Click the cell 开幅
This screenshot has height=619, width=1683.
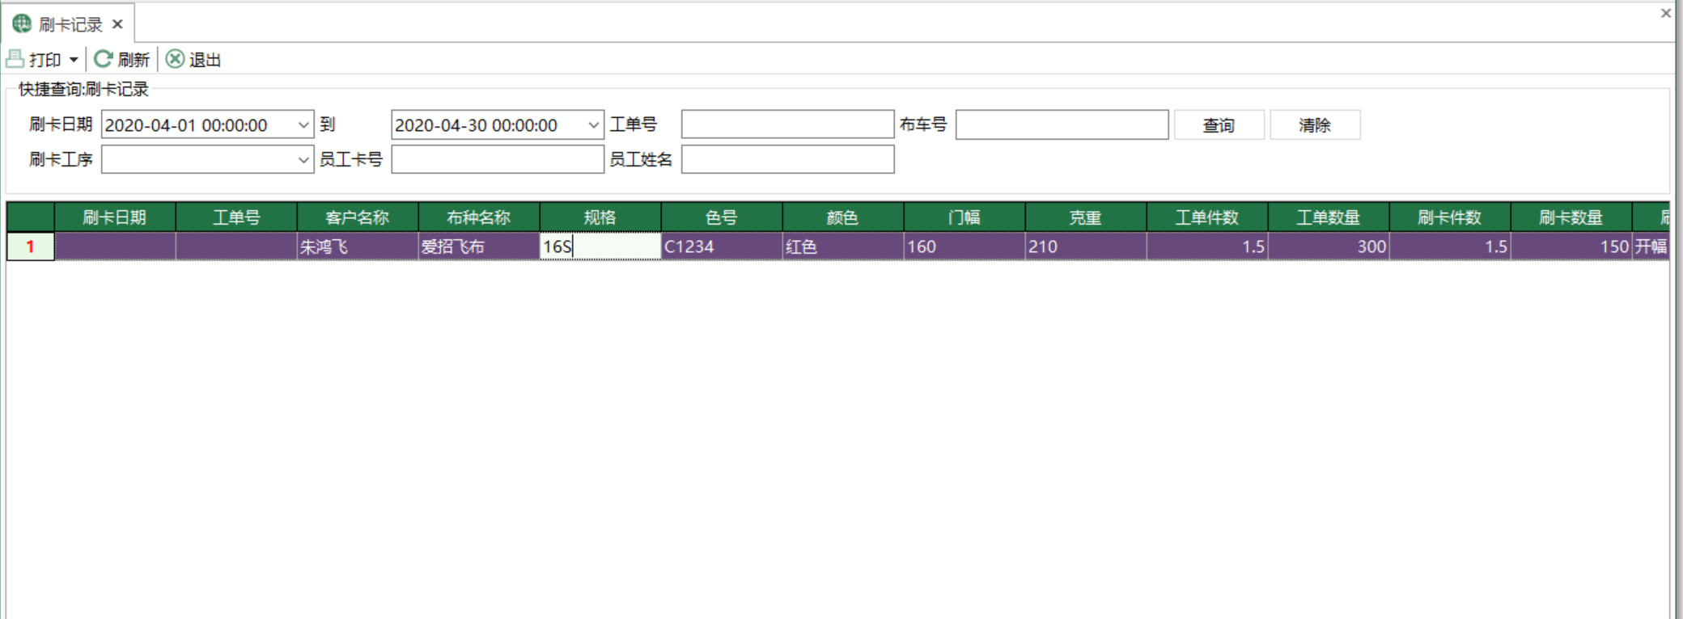[x=1651, y=246]
